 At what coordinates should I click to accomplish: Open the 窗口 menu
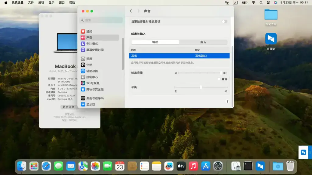click(62, 2)
